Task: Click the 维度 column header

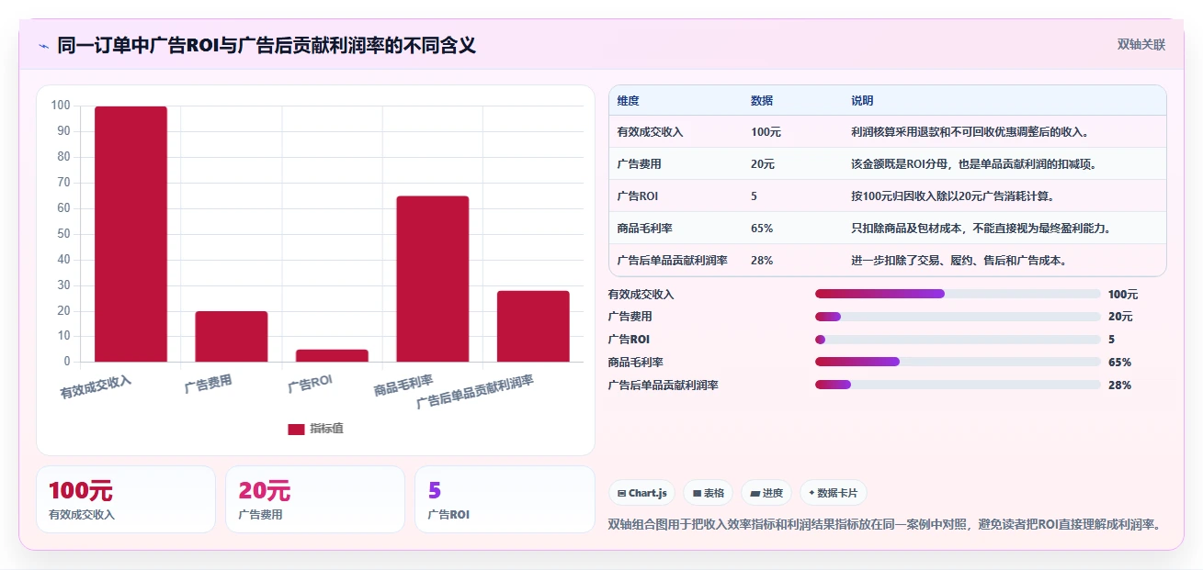Action: (629, 100)
